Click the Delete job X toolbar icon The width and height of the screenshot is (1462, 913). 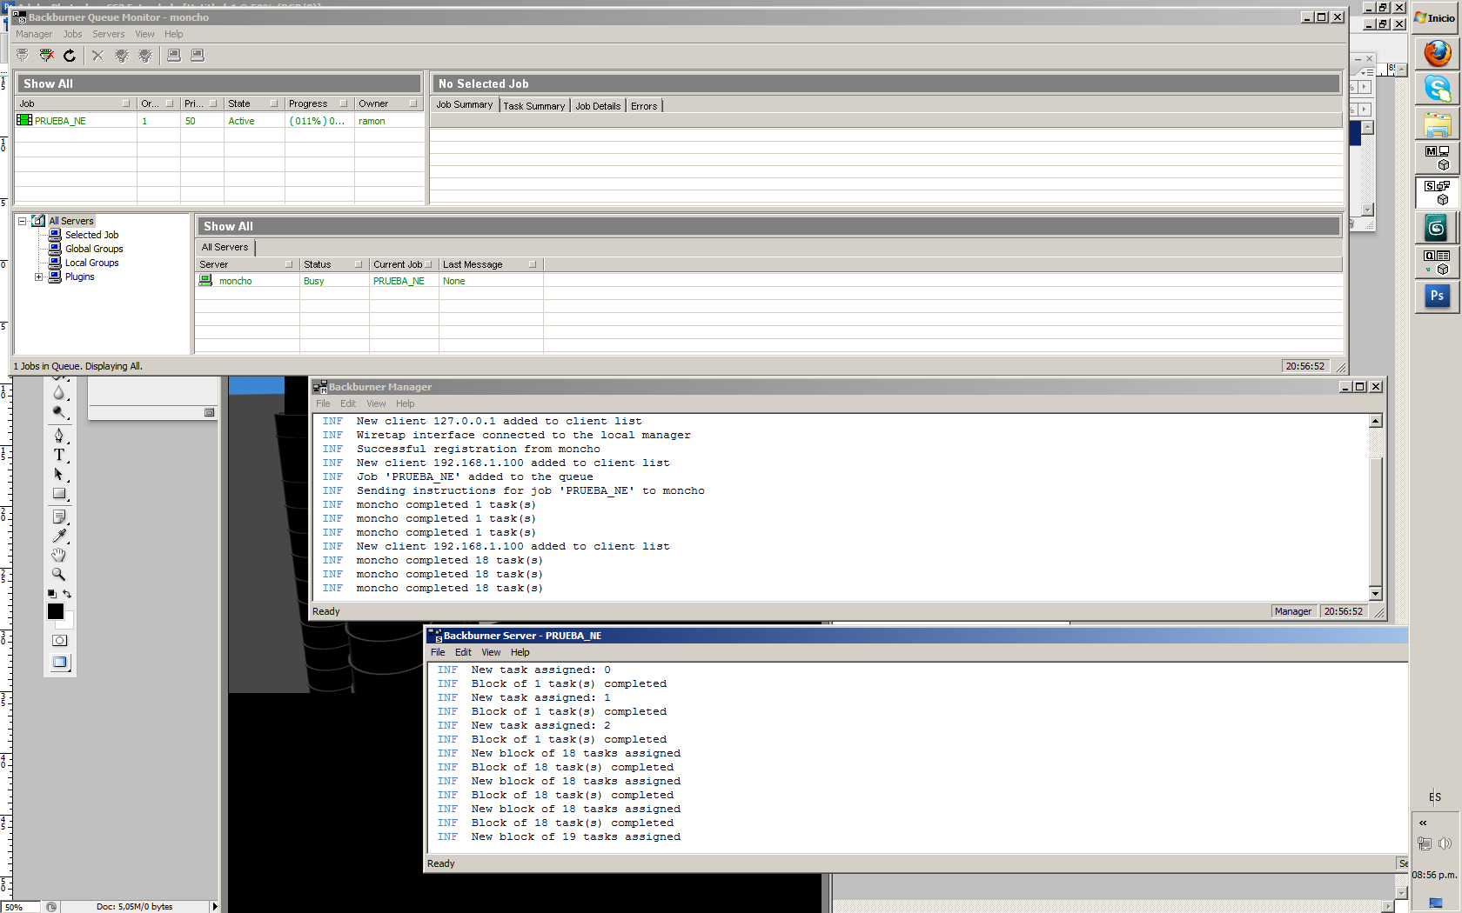click(x=97, y=56)
